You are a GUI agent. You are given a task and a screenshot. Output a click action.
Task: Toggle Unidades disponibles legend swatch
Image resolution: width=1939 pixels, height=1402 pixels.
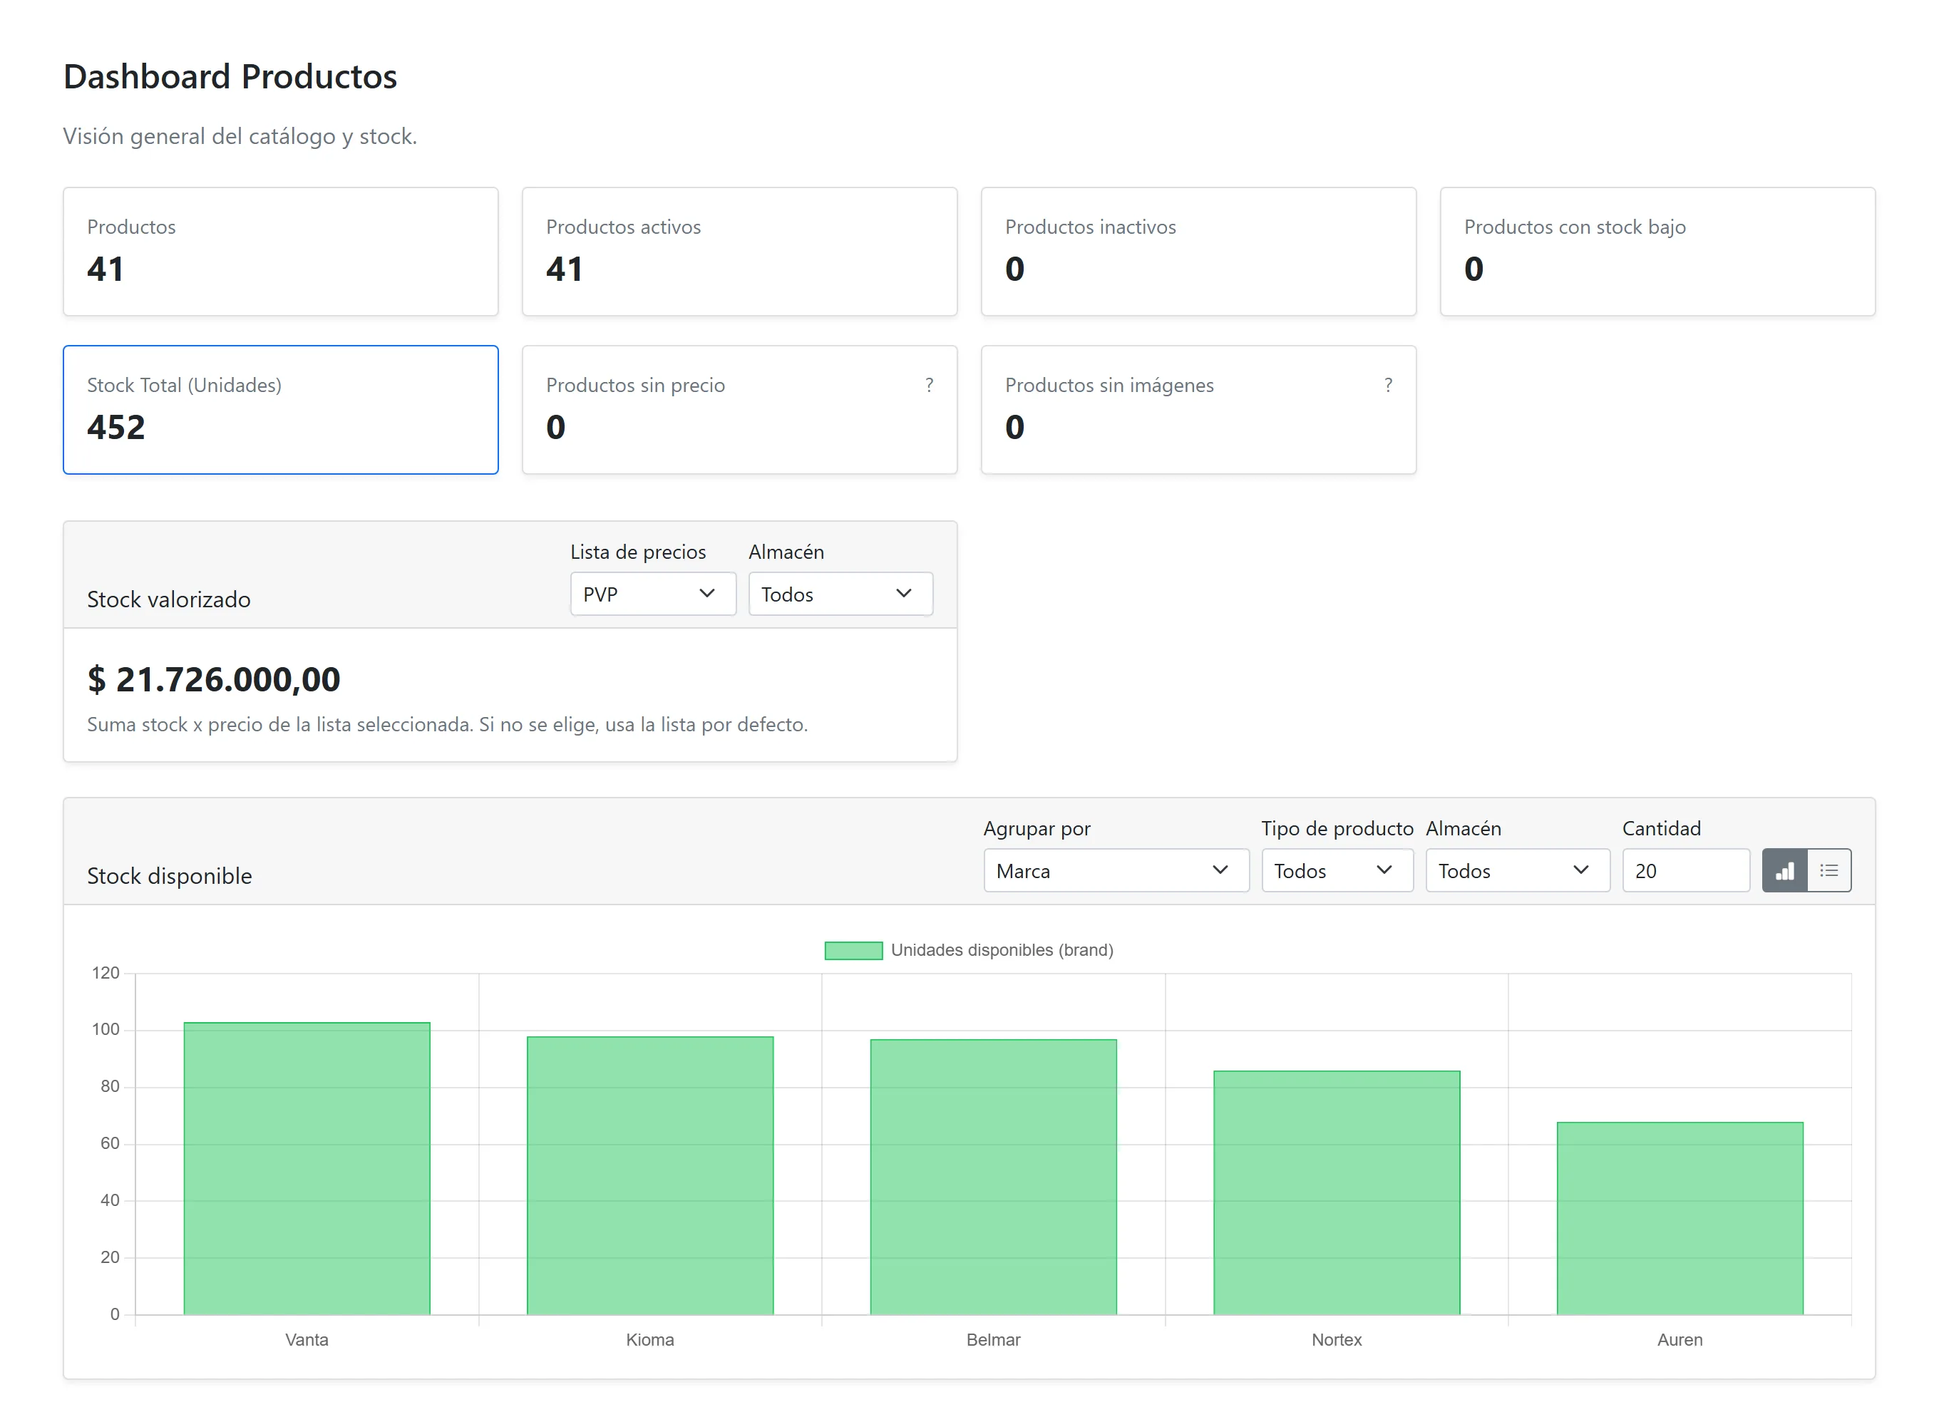tap(853, 951)
